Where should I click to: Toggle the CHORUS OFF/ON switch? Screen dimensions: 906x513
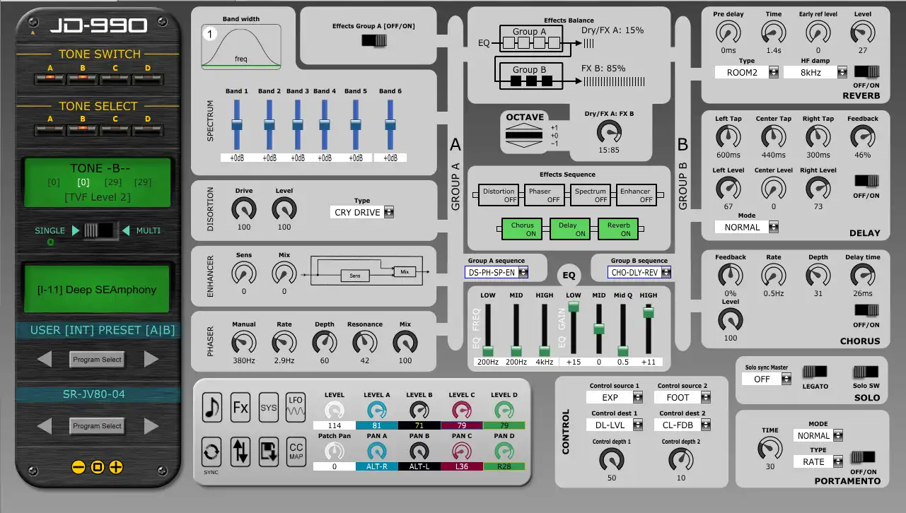pos(867,309)
